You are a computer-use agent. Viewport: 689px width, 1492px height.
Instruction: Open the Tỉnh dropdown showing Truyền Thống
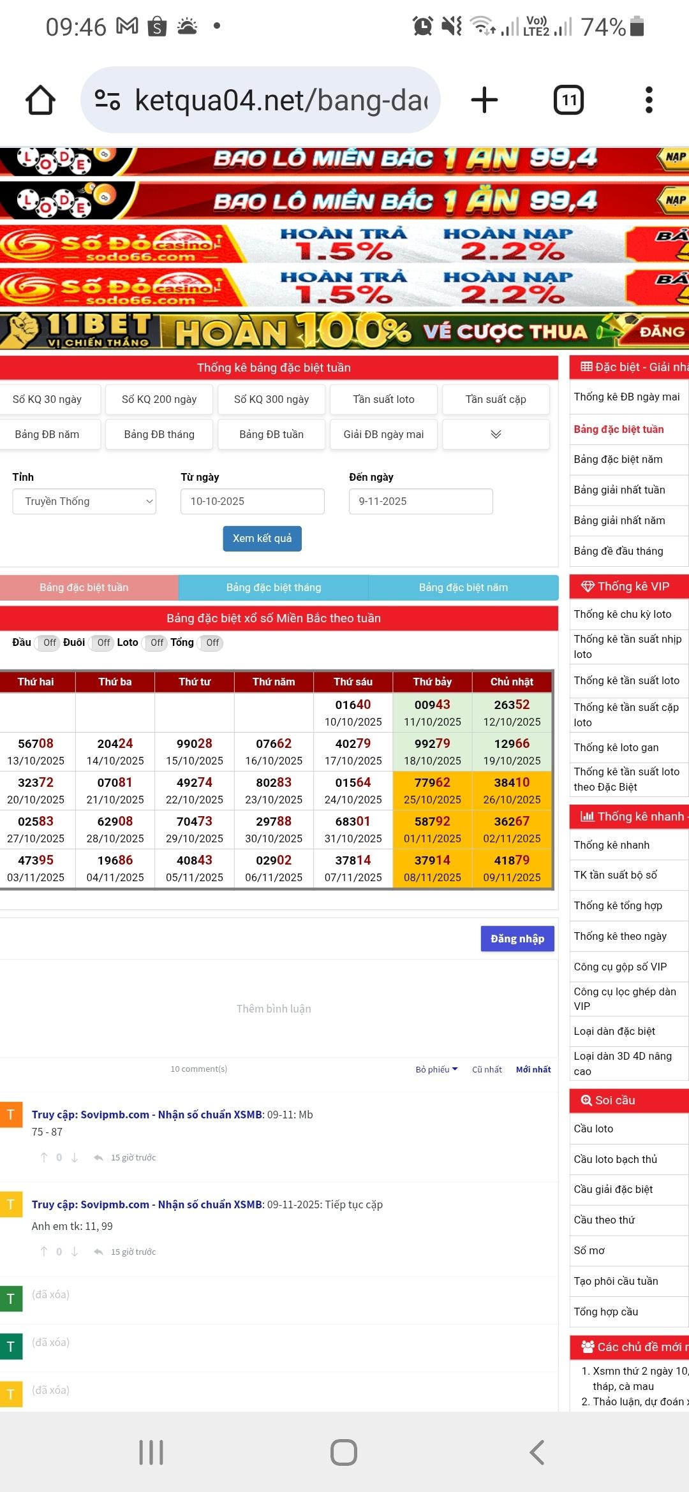coord(84,501)
